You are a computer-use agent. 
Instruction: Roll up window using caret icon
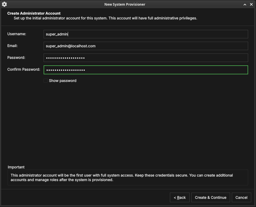click(x=245, y=5)
